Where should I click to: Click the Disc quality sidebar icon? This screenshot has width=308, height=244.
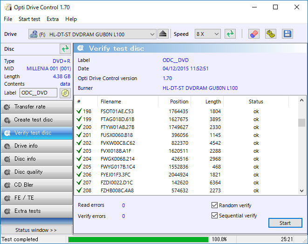pyautogui.click(x=7, y=172)
